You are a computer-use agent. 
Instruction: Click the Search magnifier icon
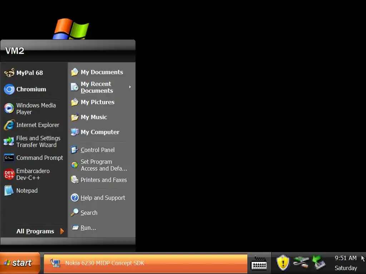click(x=75, y=213)
